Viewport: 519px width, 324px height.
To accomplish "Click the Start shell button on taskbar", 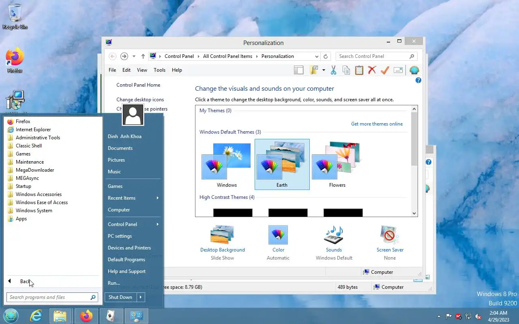I will tap(11, 316).
